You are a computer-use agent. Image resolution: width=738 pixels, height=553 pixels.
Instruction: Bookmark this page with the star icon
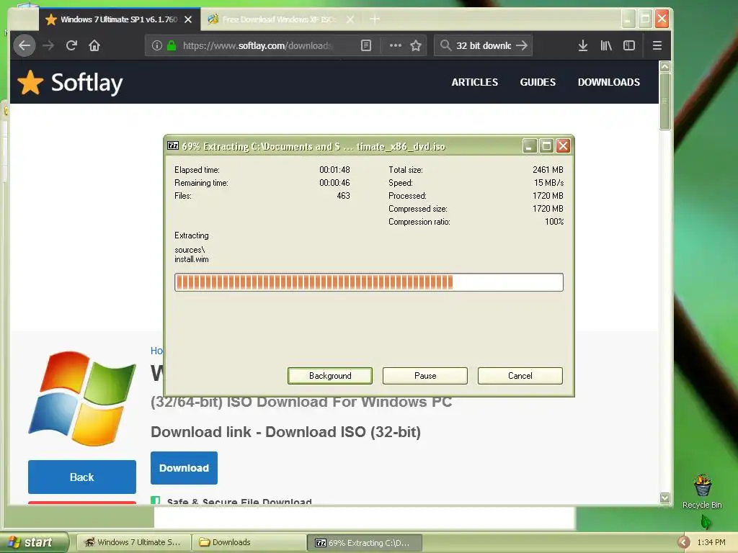[x=416, y=45]
